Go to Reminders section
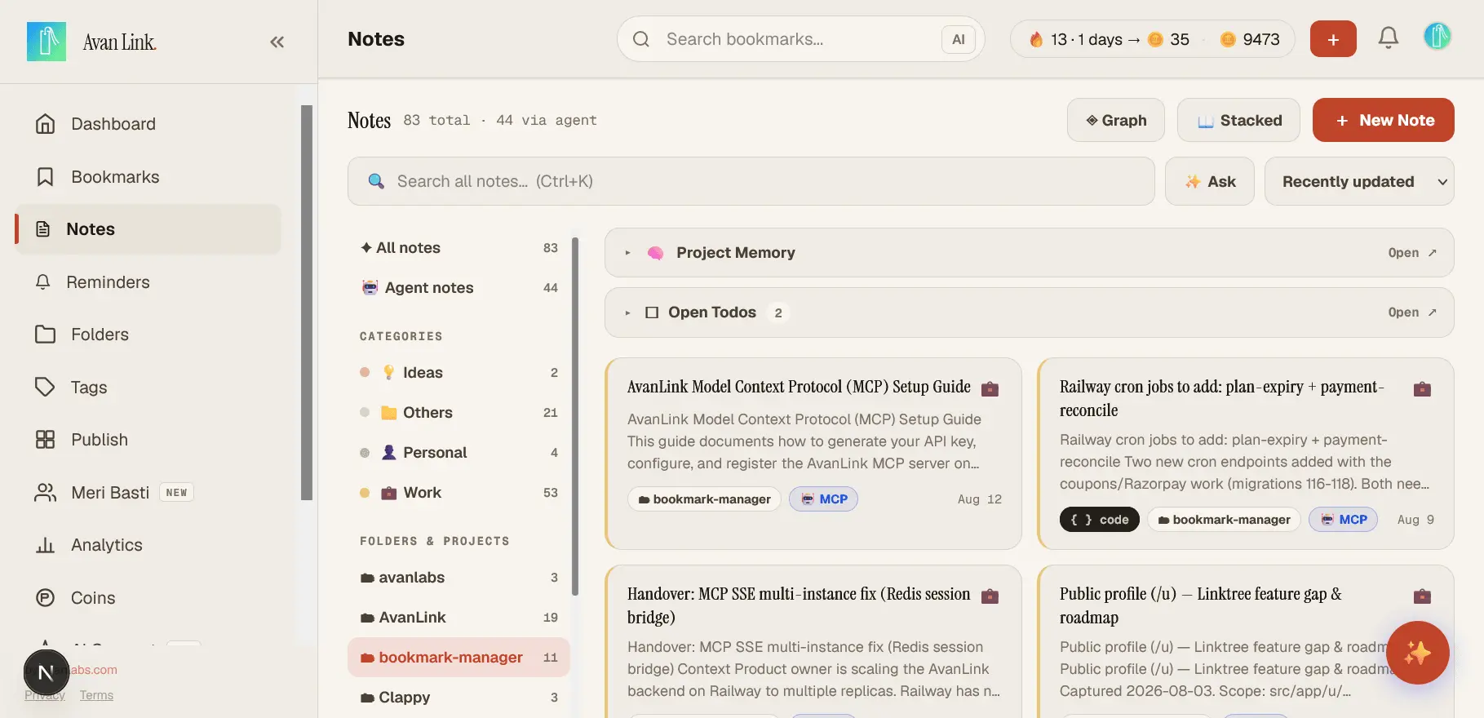1484x718 pixels. pyautogui.click(x=148, y=282)
